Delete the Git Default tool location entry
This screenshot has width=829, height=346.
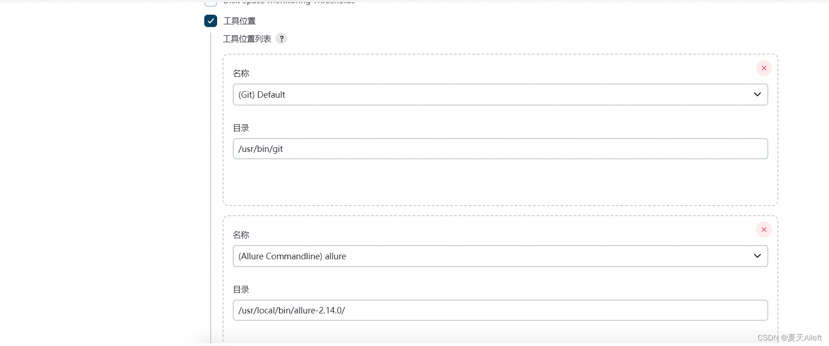[764, 68]
